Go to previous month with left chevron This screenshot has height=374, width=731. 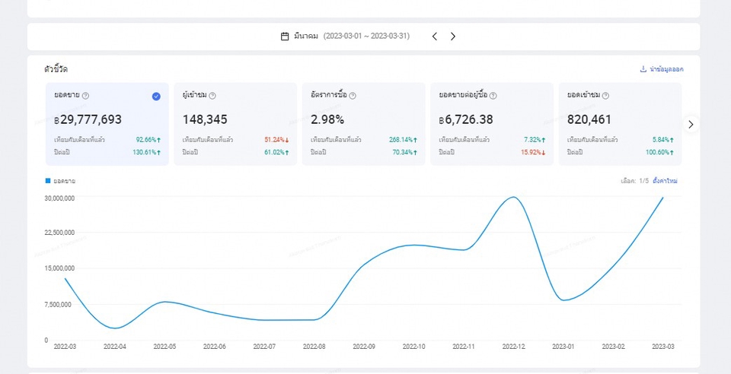[x=435, y=36]
